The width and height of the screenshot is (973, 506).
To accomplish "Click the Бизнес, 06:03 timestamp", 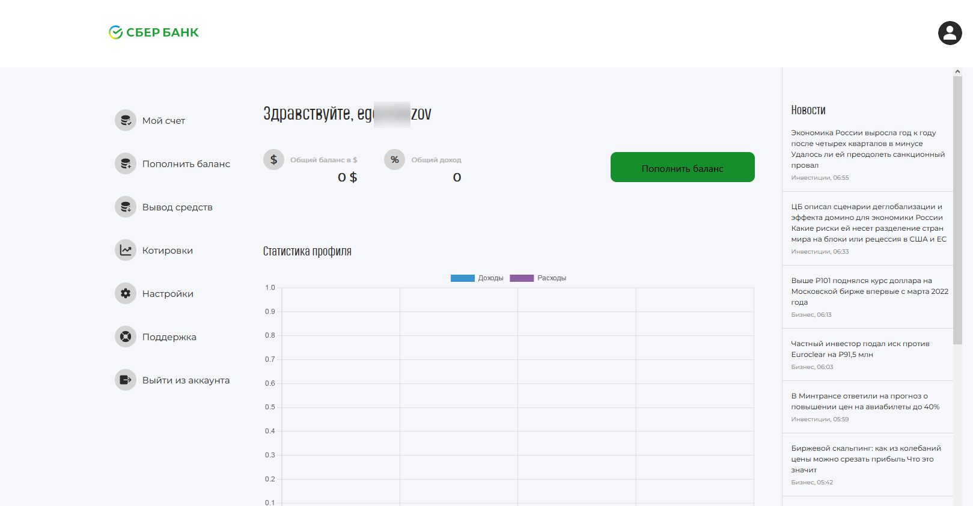I will [x=812, y=367].
